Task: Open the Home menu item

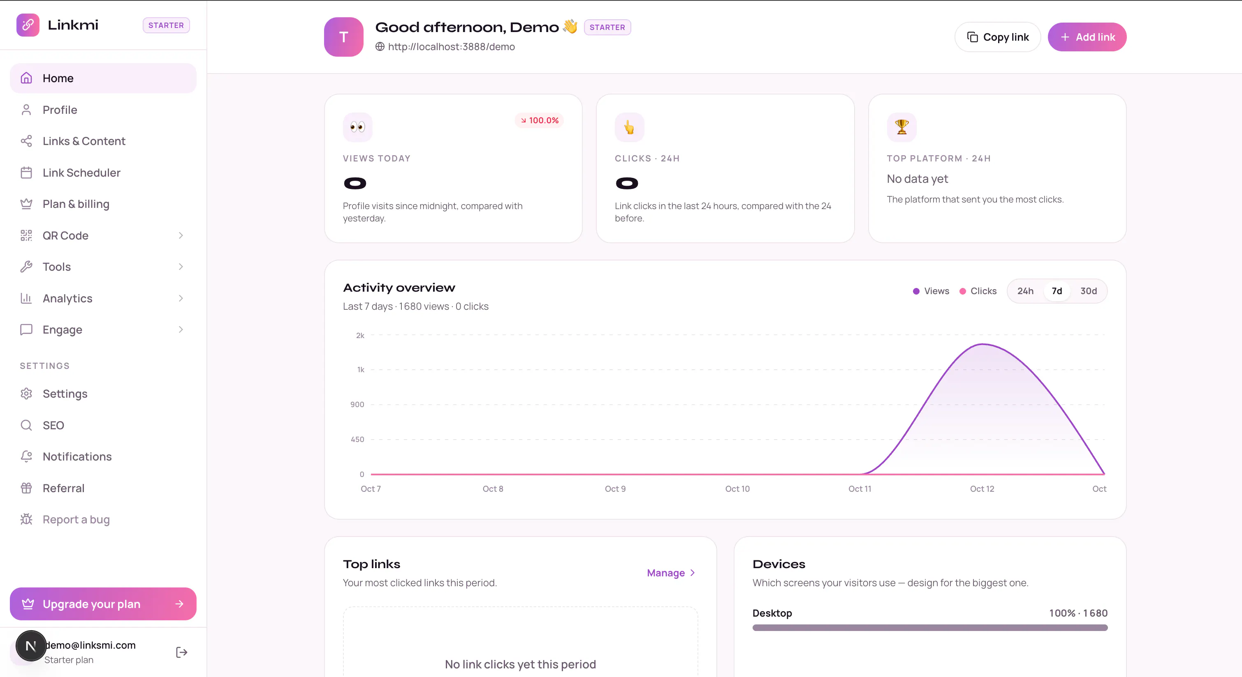Action: 103,78
